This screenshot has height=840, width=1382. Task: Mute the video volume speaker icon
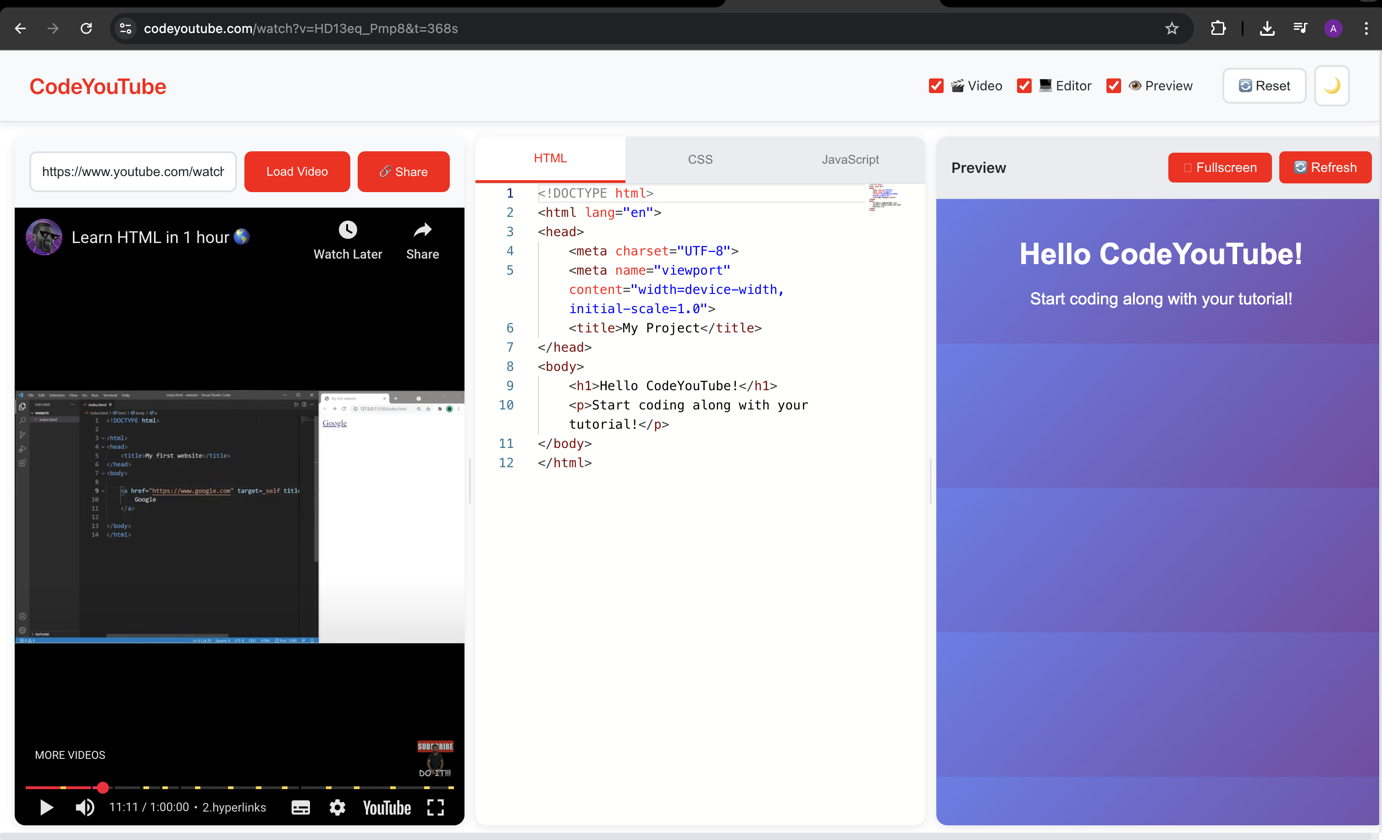pyautogui.click(x=85, y=807)
